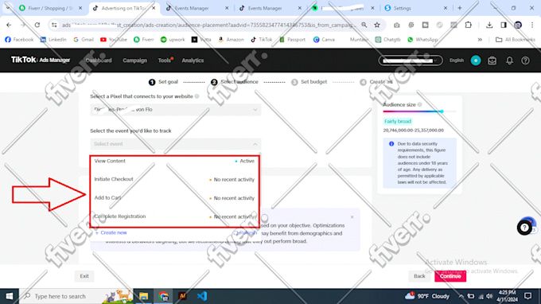Open the Extensions puzzle icon
Viewport: 541px width, 304px height.
[468, 25]
